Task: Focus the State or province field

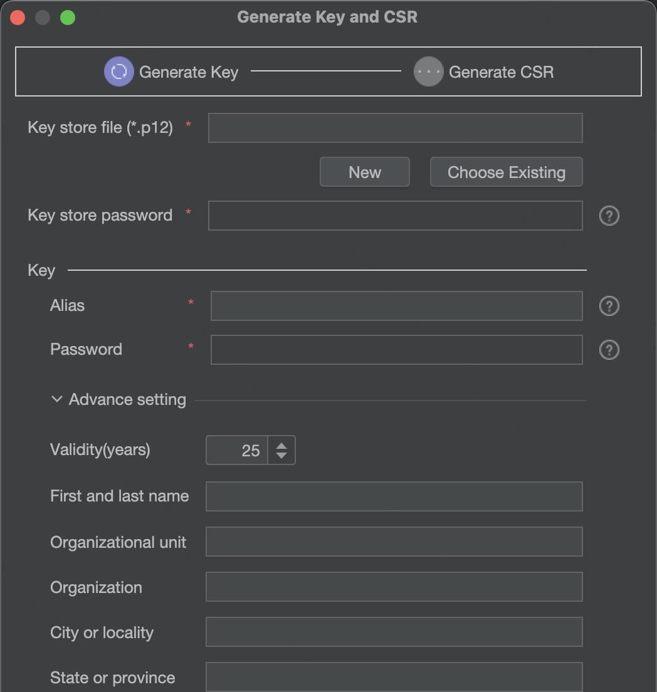Action: tap(394, 677)
